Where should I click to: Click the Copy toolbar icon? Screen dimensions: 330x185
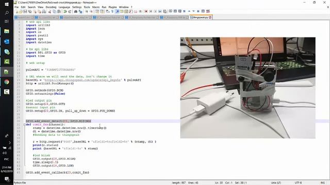54,11
